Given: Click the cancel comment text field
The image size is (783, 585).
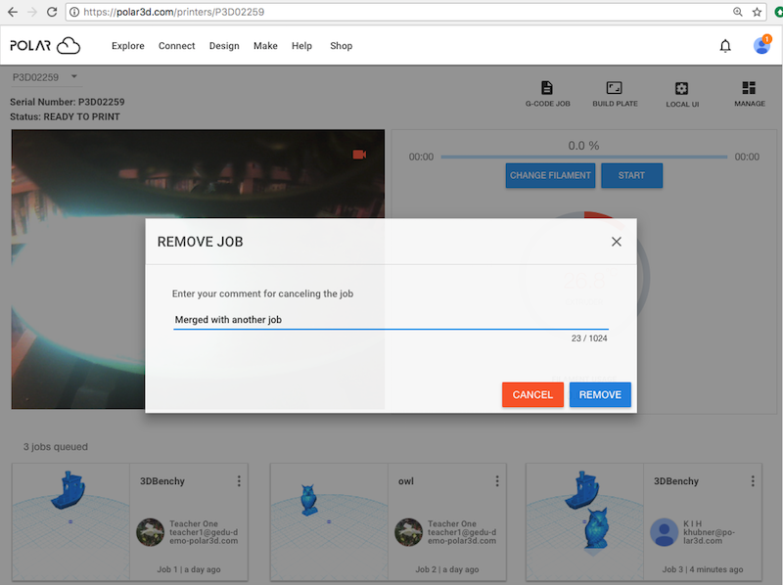Looking at the screenshot, I should 391,320.
